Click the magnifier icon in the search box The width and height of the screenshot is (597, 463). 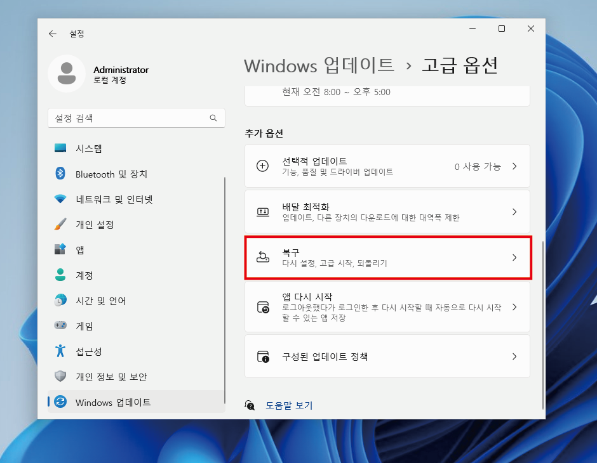213,118
